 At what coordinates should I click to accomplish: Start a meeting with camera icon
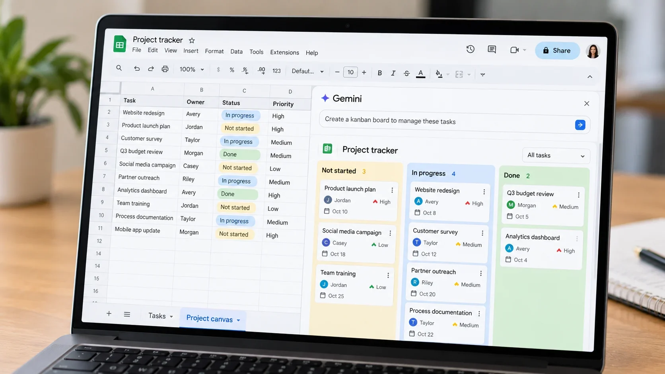[514, 50]
